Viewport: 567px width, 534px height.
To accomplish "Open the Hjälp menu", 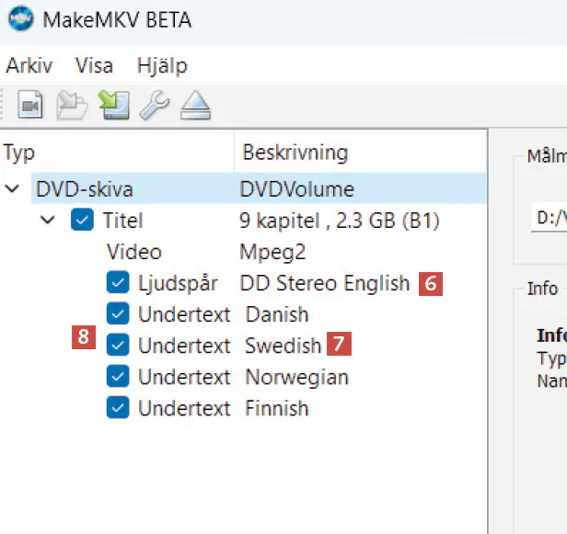I will click(x=162, y=66).
